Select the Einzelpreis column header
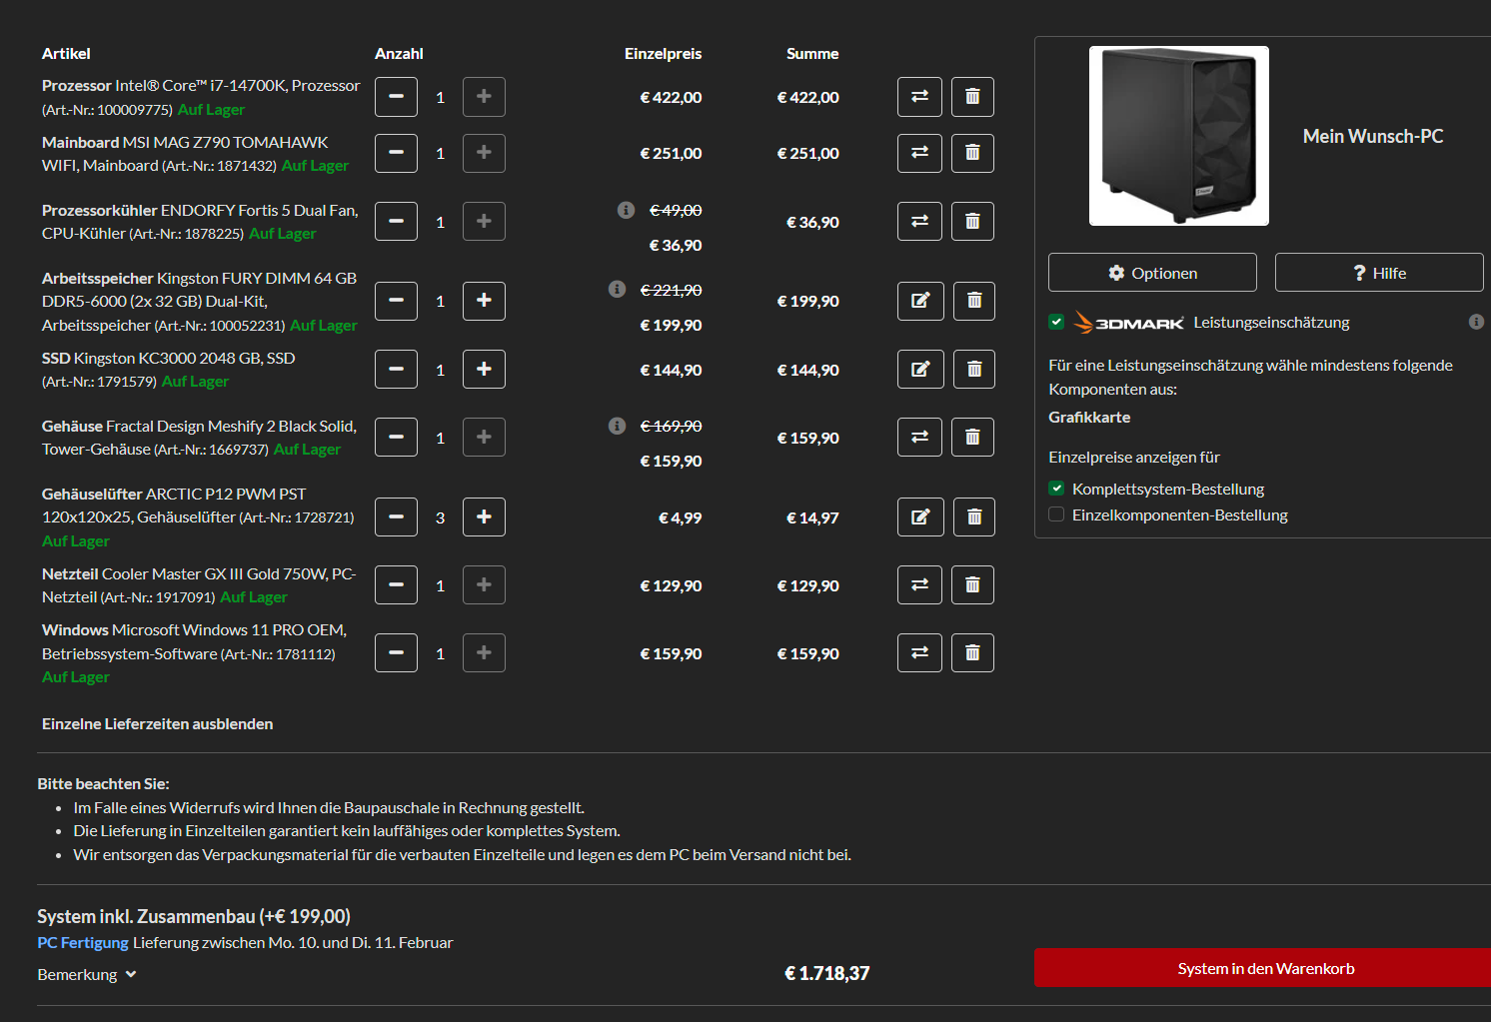The image size is (1491, 1022). [x=664, y=53]
